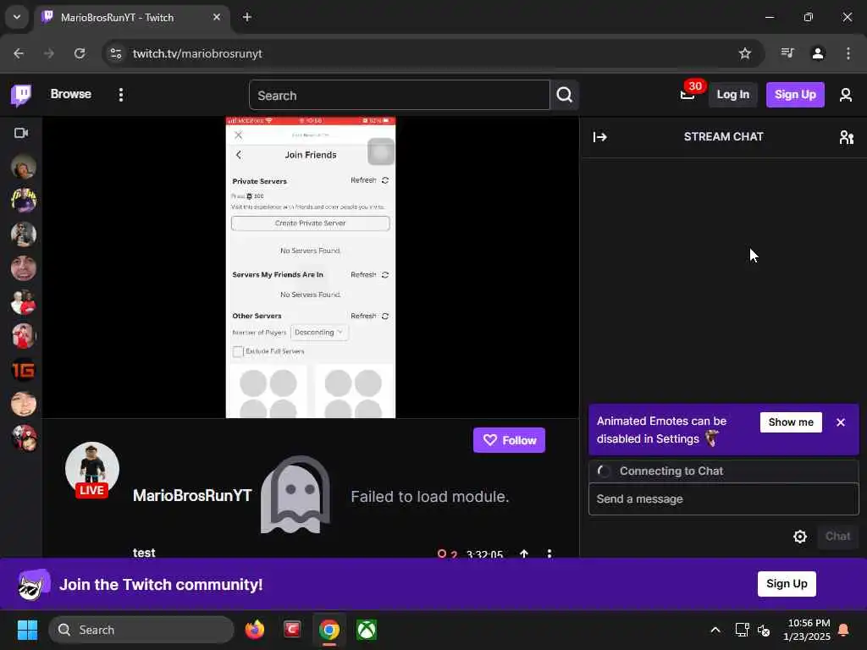The height and width of the screenshot is (650, 867).
Task: Open the third recommended channel avatar in sidebar
Action: (x=23, y=234)
